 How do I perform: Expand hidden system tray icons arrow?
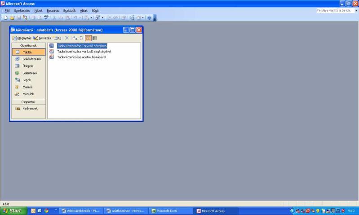(x=293, y=211)
